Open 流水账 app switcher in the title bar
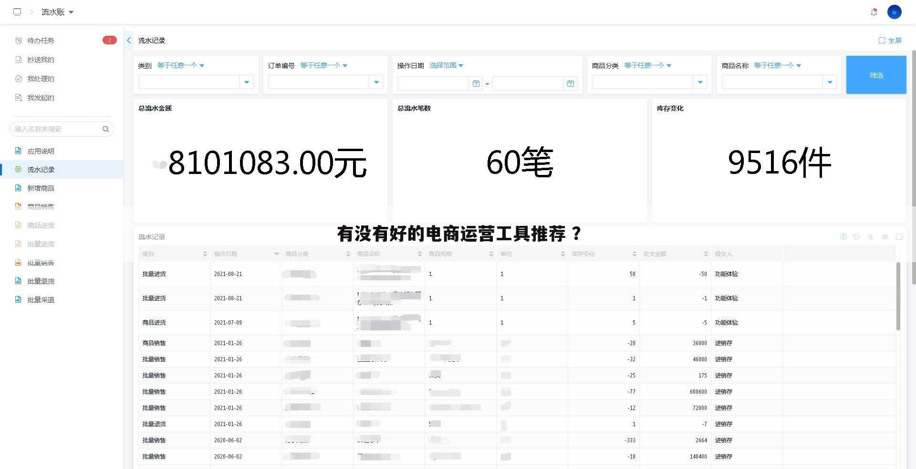Screen dimensions: 916x469 click(x=57, y=12)
